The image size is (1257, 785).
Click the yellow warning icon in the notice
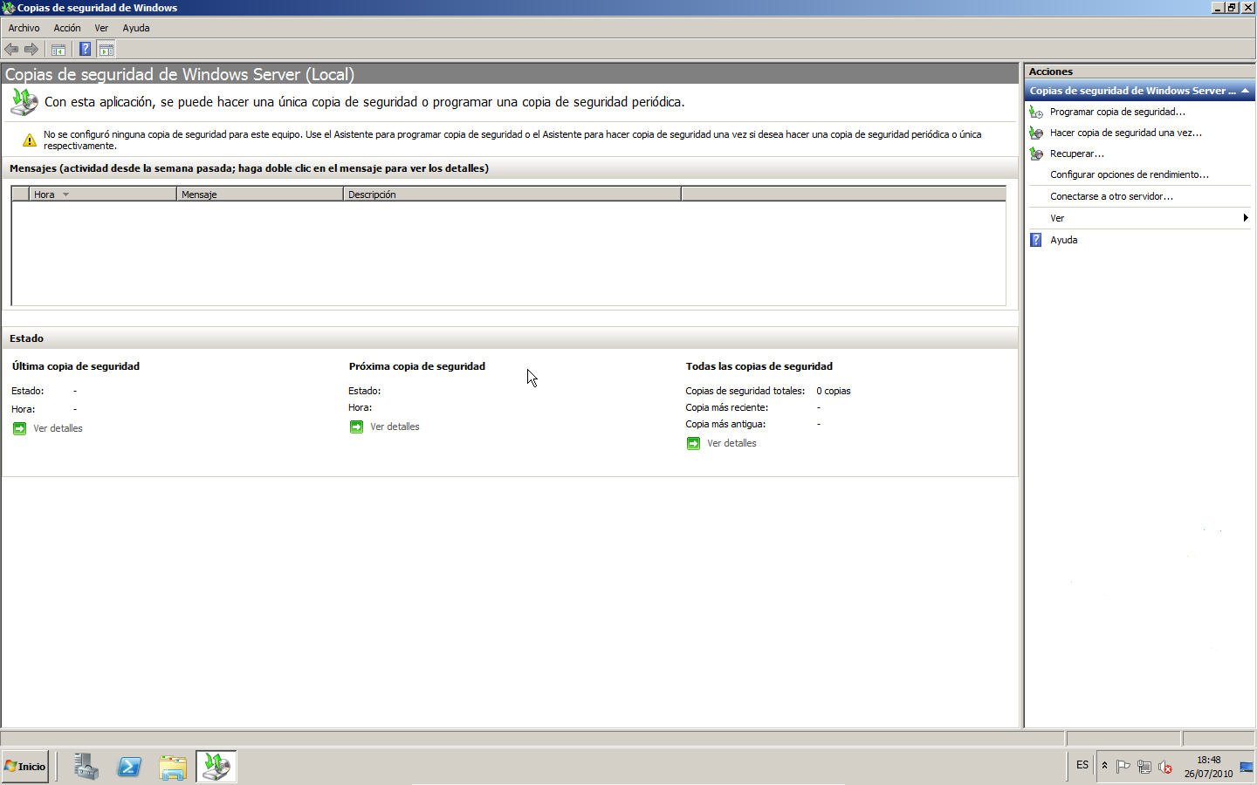coord(29,140)
